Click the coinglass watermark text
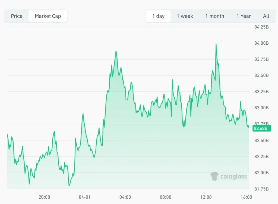The height and width of the screenshot is (204, 278). click(233, 177)
